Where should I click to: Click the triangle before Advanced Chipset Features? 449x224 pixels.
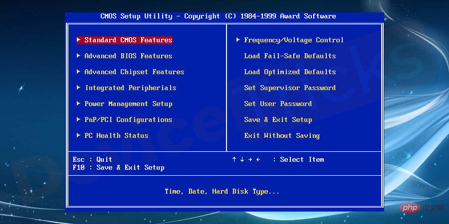click(79, 72)
